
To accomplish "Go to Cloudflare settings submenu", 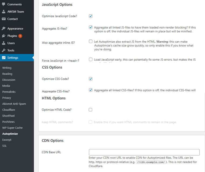I will [x=9, y=110].
